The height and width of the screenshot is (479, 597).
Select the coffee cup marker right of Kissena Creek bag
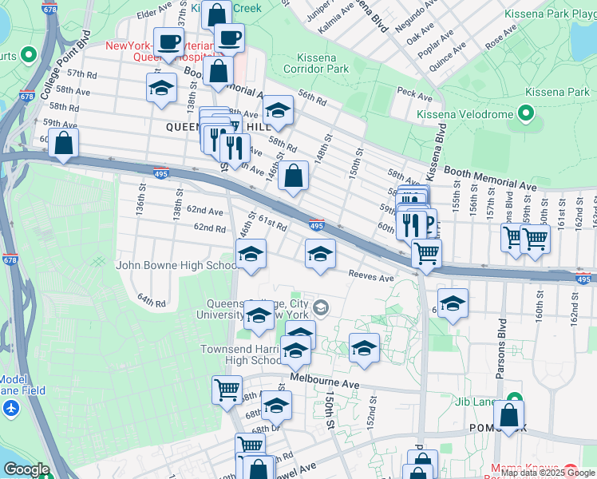pos(230,41)
